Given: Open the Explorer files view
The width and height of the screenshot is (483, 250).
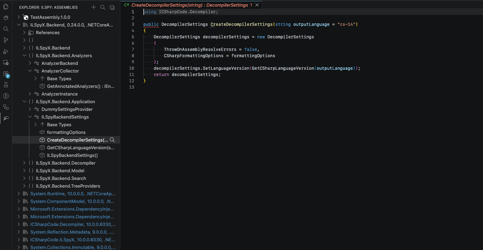Looking at the screenshot, I should click(x=6, y=7).
